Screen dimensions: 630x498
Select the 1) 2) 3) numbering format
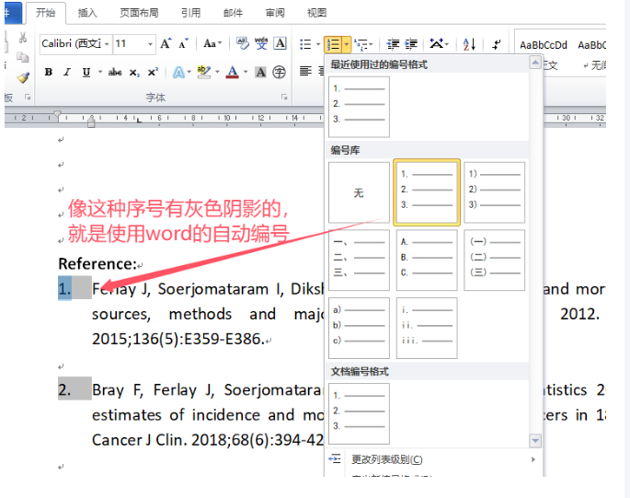[494, 192]
